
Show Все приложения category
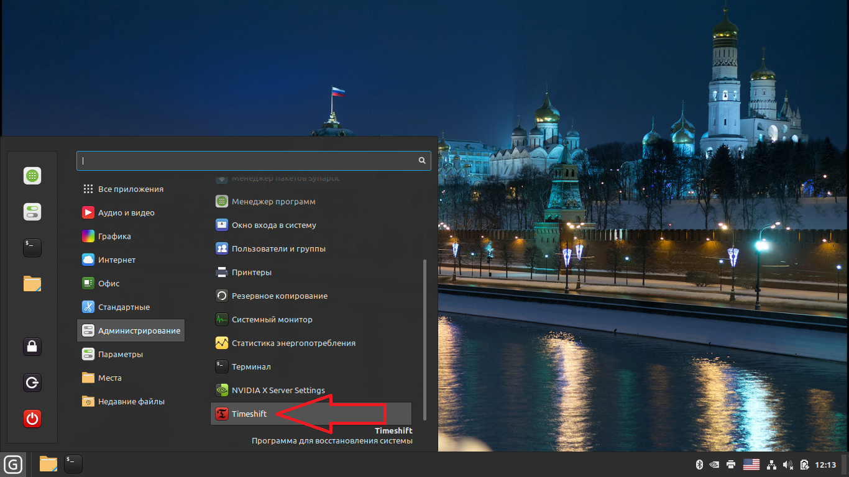pos(131,189)
